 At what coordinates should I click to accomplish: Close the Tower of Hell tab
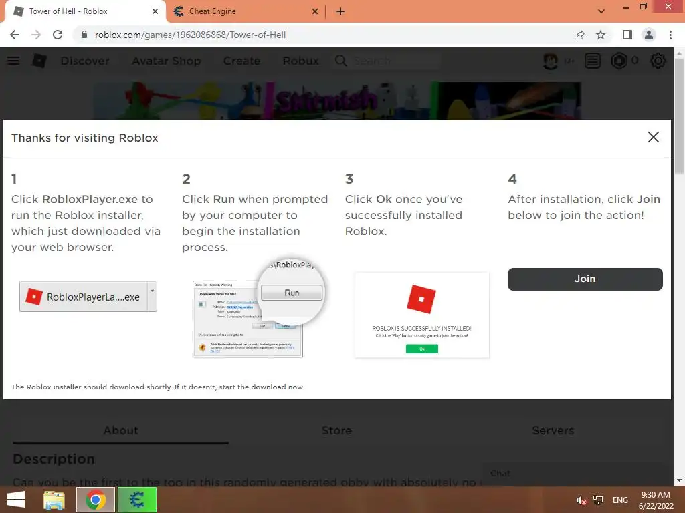(x=155, y=11)
